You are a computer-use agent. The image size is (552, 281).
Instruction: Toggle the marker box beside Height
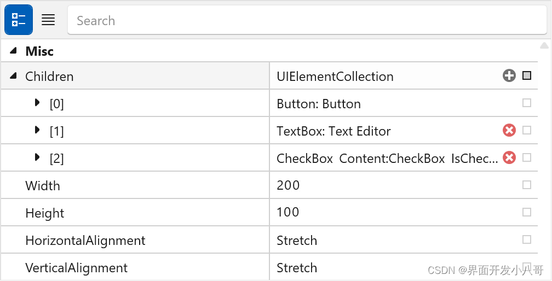[527, 212]
